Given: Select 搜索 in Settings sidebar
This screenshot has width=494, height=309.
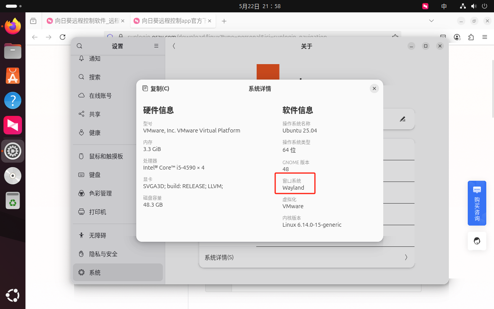Looking at the screenshot, I should click(118, 77).
